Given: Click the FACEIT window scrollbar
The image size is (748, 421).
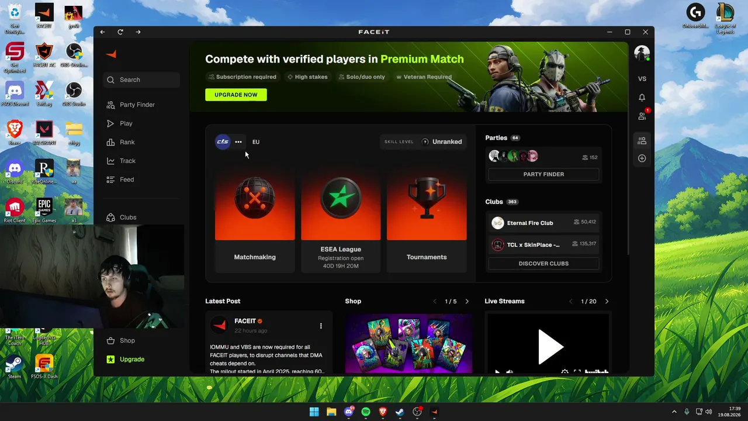Looking at the screenshot, I should pos(629,148).
